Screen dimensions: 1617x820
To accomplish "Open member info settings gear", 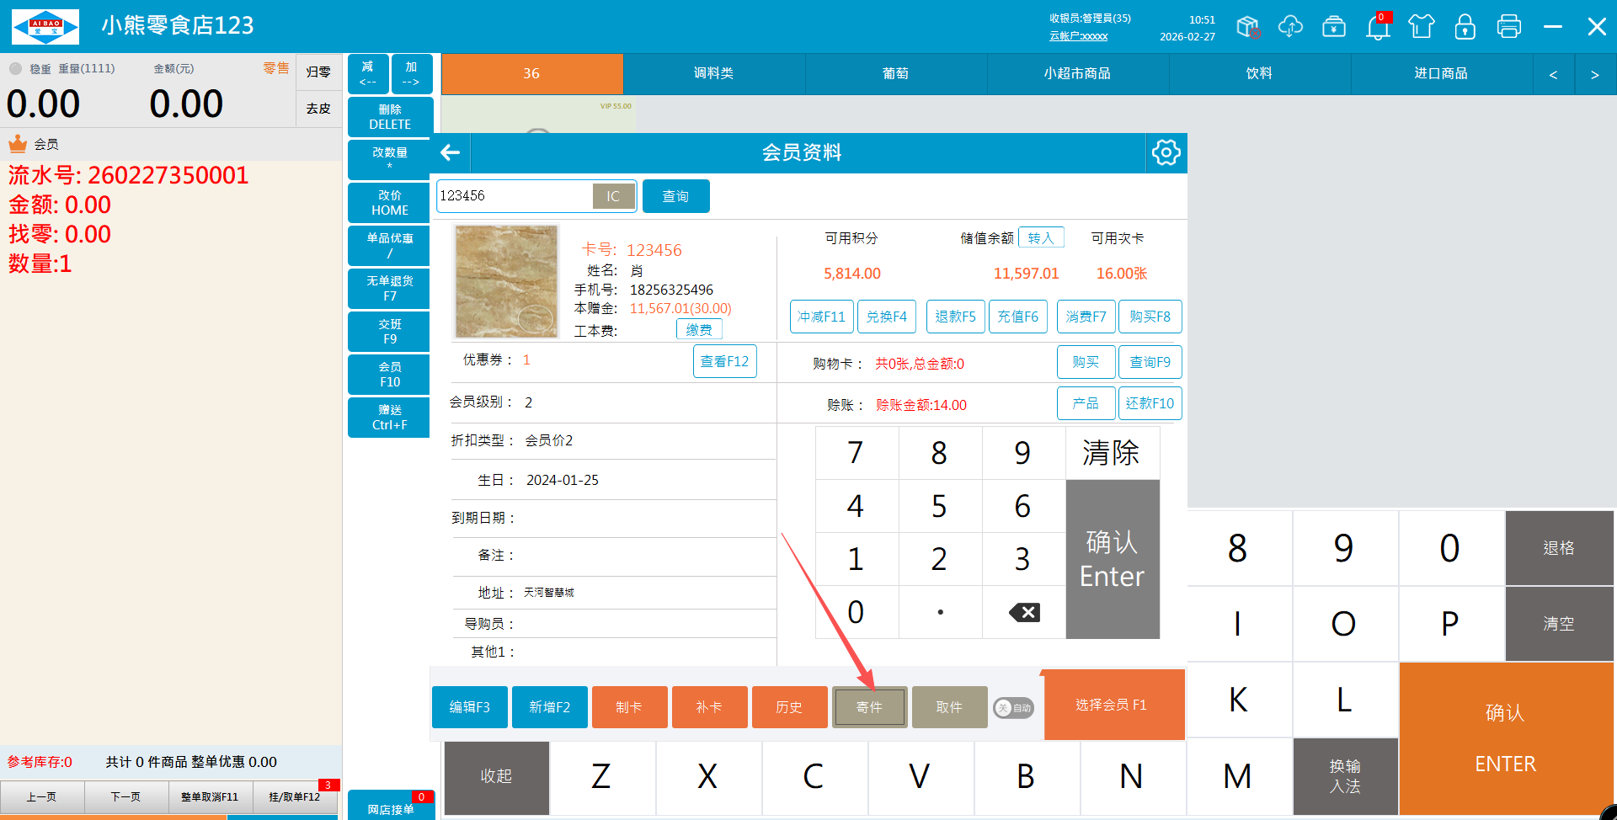I will [x=1166, y=152].
